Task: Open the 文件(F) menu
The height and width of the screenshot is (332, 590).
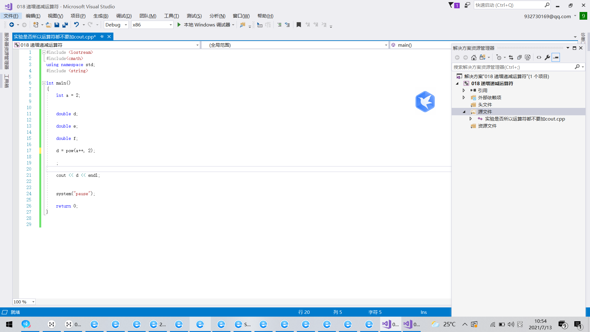Action: (x=11, y=16)
